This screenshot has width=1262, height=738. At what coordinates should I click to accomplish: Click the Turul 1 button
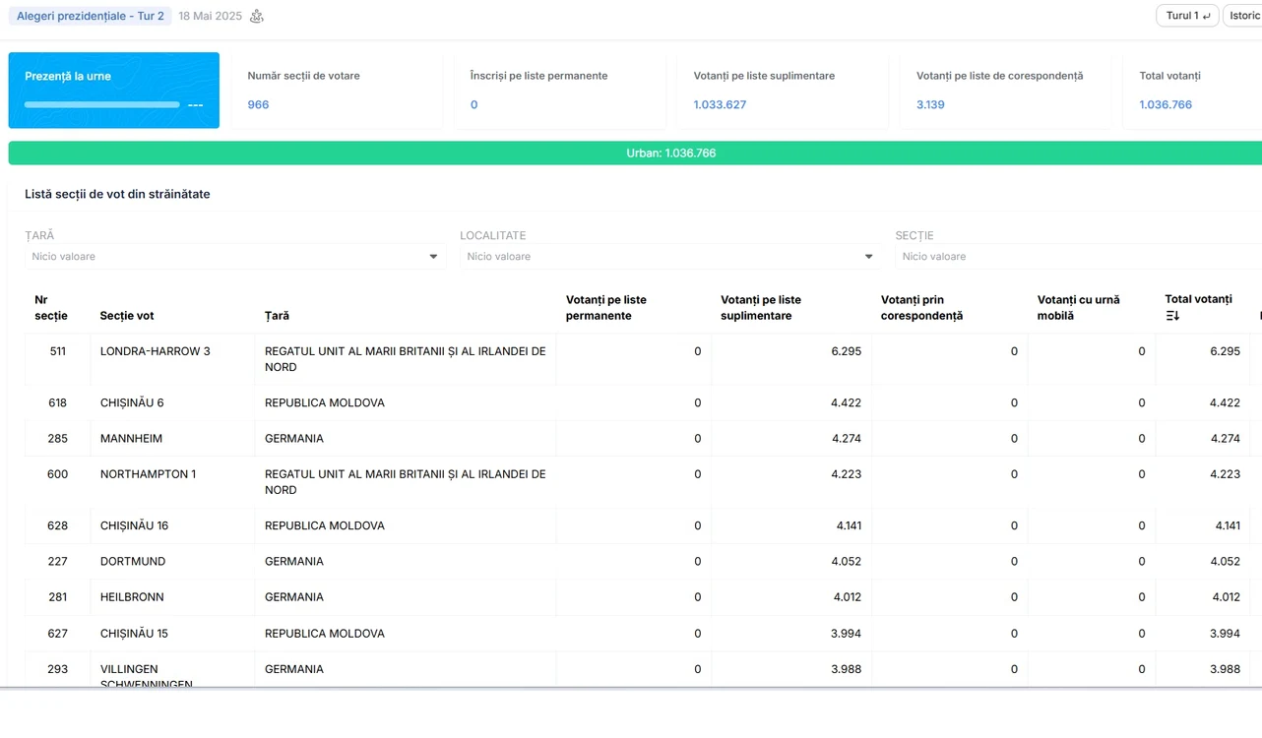tap(1187, 16)
